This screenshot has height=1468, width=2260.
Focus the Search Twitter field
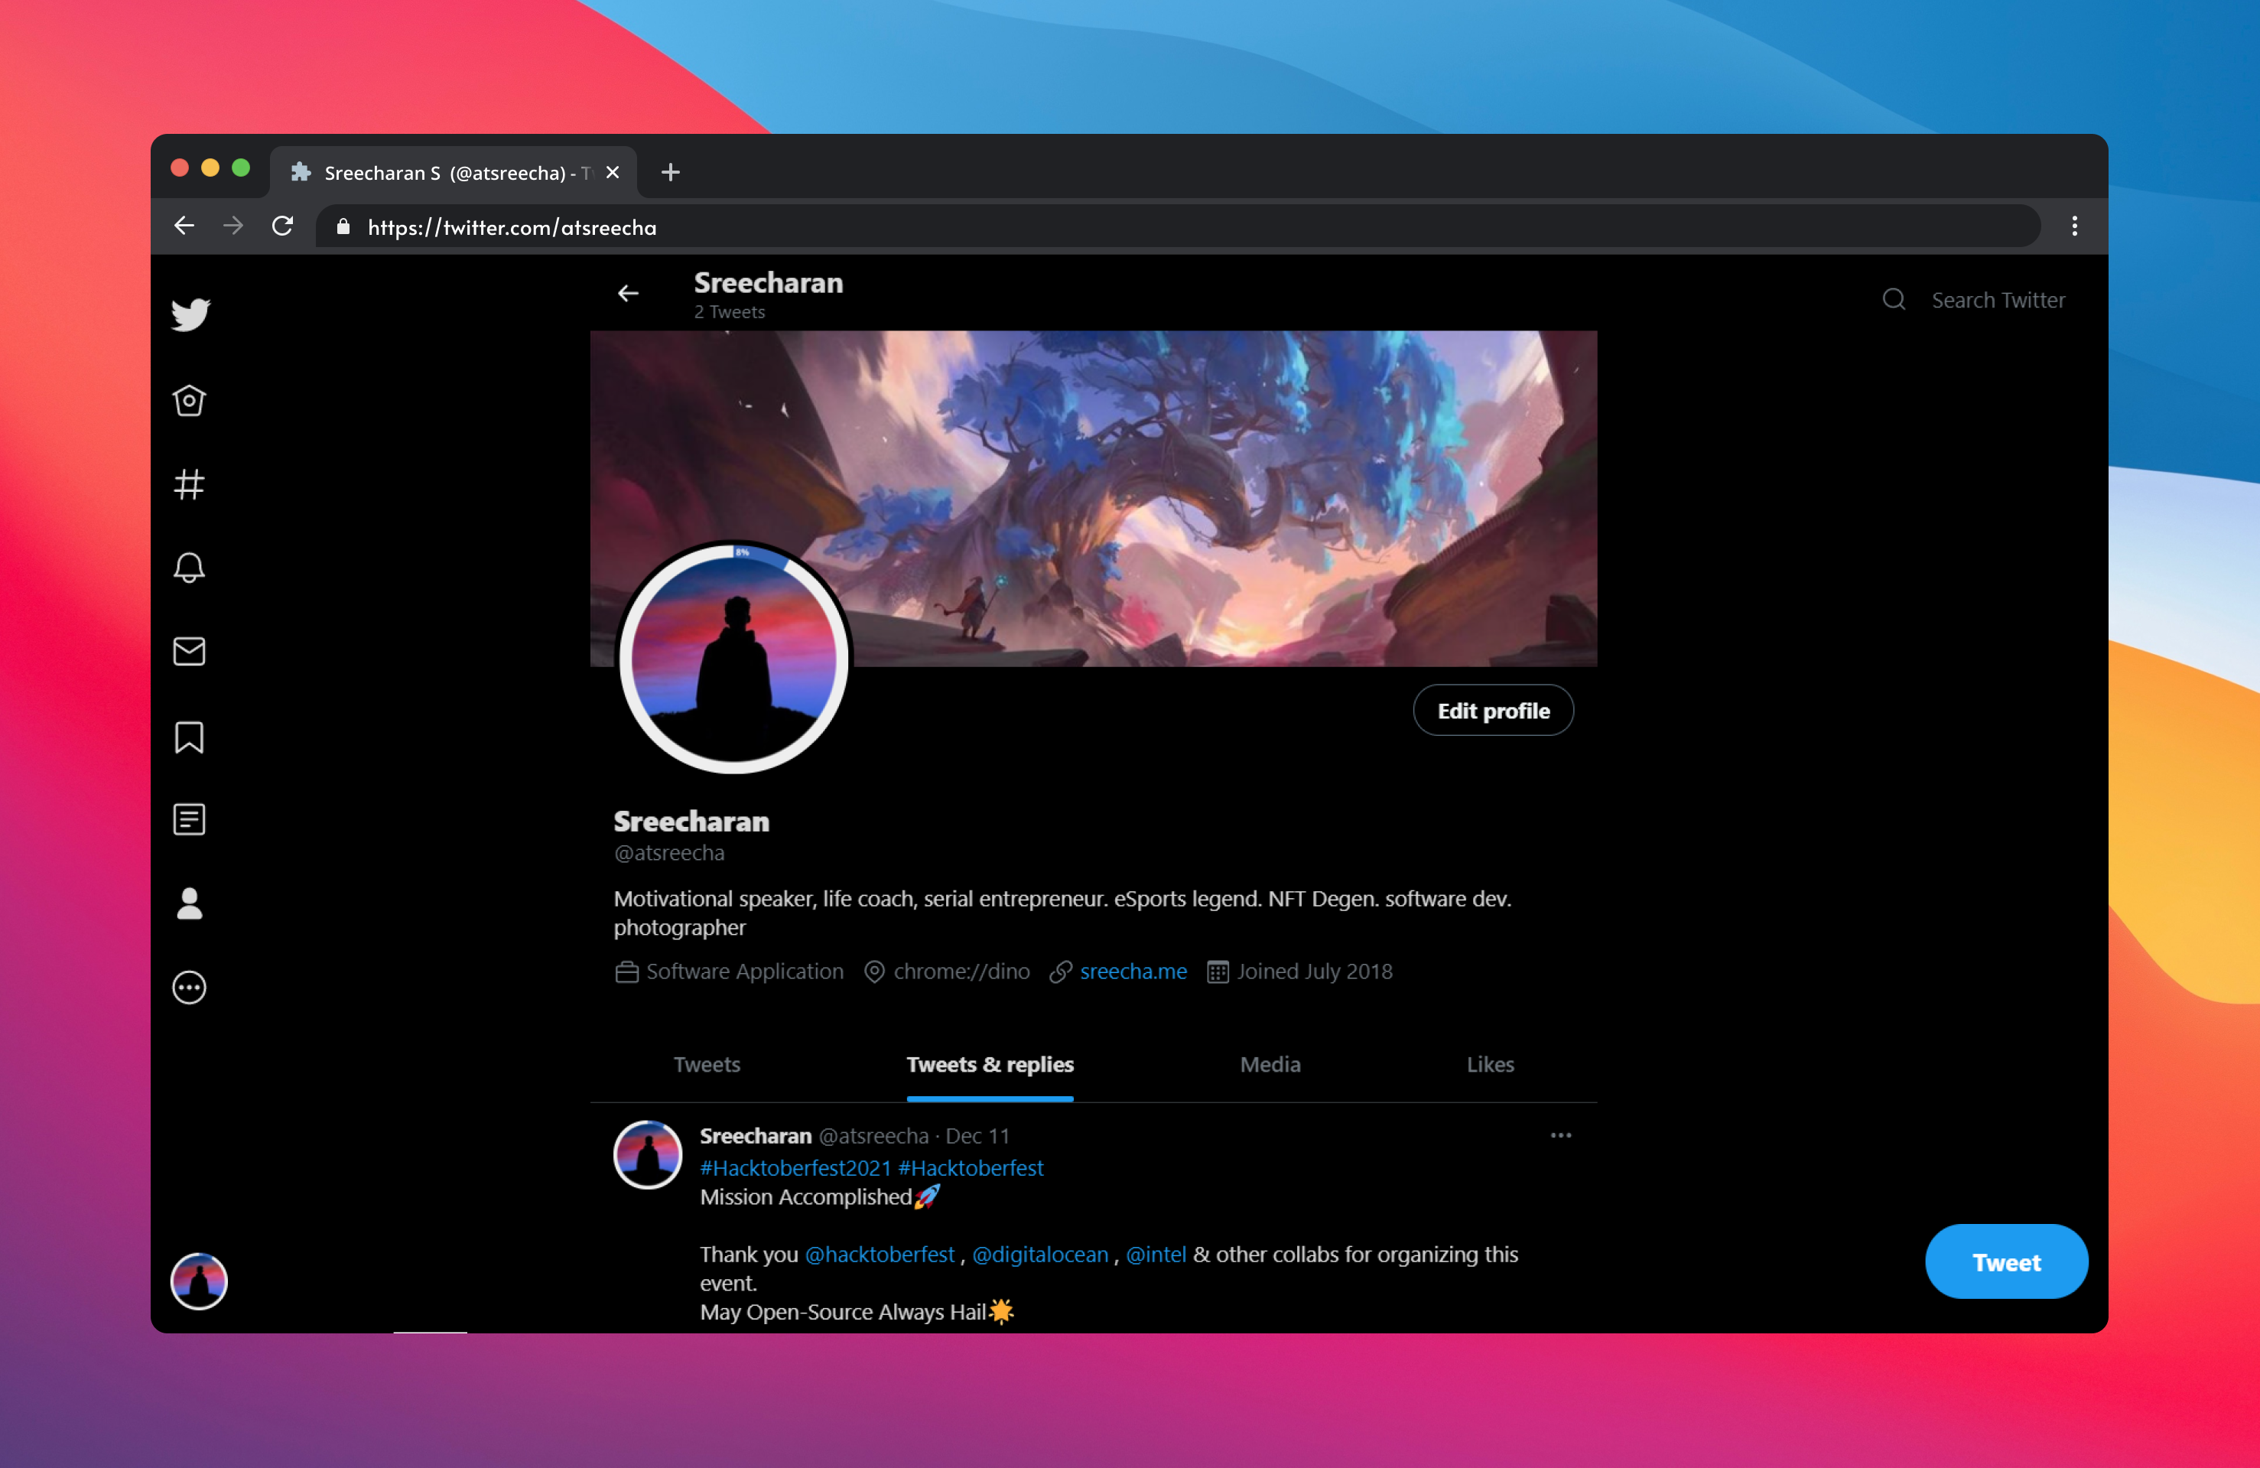coord(1997,300)
